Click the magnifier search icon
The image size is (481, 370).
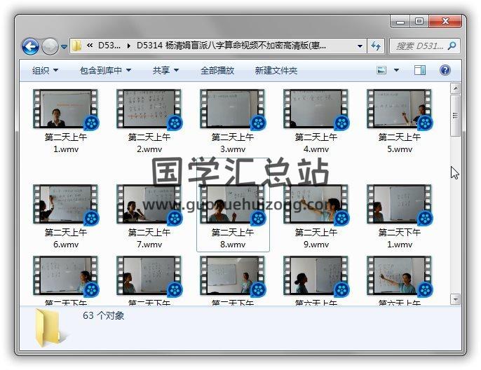(452, 46)
